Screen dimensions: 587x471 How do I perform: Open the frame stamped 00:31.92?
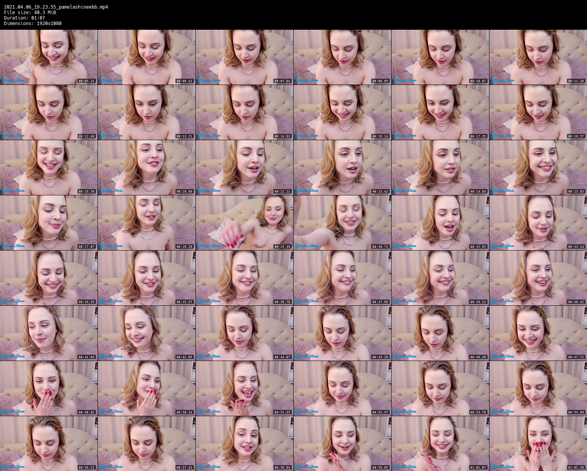[440, 223]
